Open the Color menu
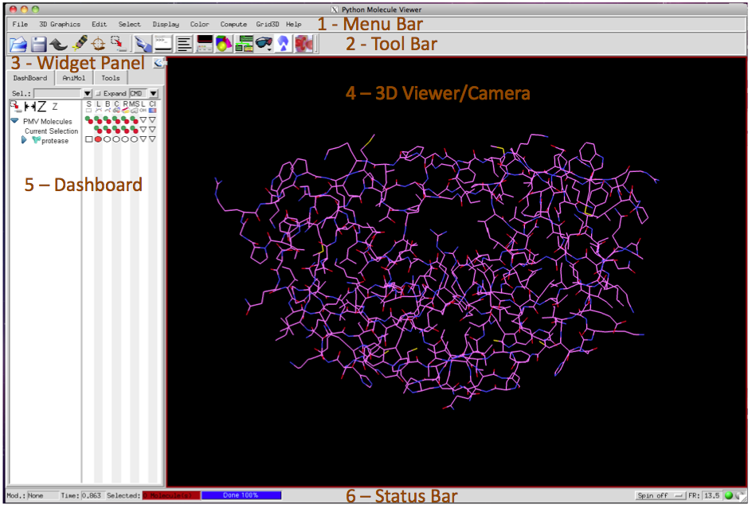 click(x=199, y=24)
